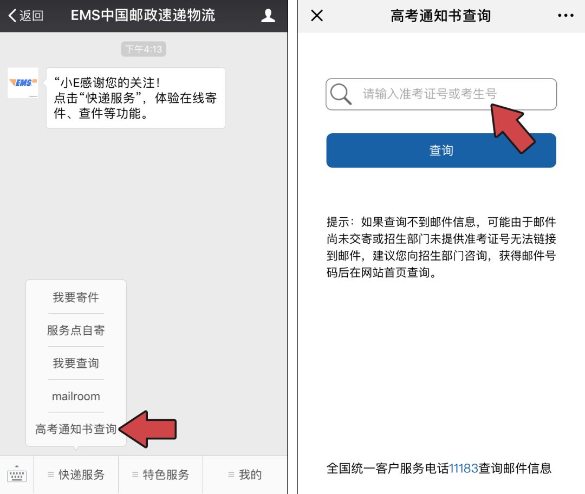The image size is (585, 494).
Task: Switch to keyboard input icon
Action: point(17,474)
